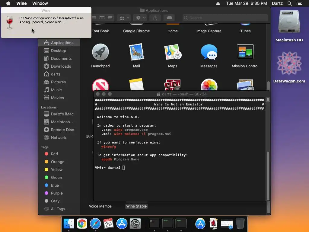Viewport: 309px width, 232px height.
Task: Launch the Messages app
Action: [x=209, y=52]
